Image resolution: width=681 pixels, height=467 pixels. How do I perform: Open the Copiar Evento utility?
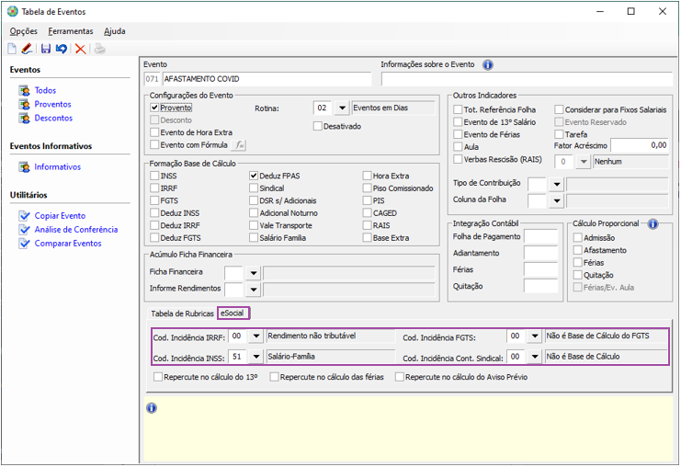click(60, 215)
